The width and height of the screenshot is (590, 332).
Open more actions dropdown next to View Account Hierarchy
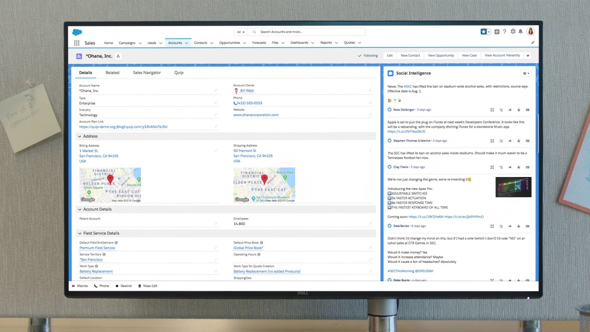coord(528,55)
